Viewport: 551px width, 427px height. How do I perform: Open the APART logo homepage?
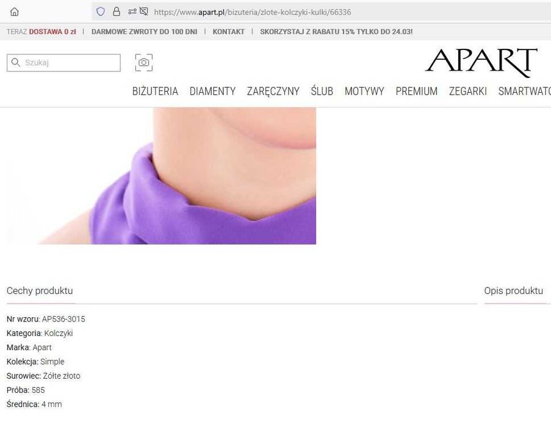(481, 62)
